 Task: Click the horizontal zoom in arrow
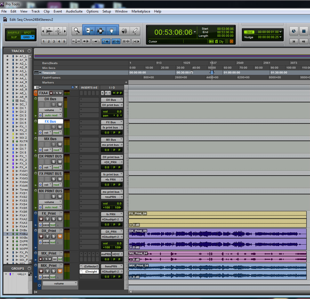65,31
